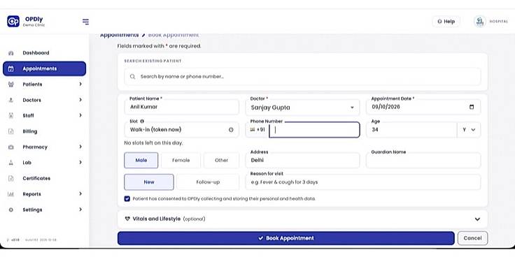This screenshot has width=515, height=257.
Task: Click the Doctors sidebar icon
Action: (10, 100)
